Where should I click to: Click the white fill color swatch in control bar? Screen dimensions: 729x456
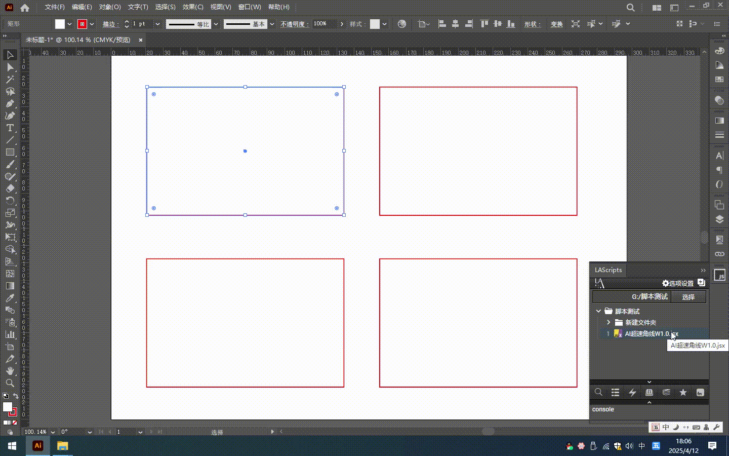point(60,24)
